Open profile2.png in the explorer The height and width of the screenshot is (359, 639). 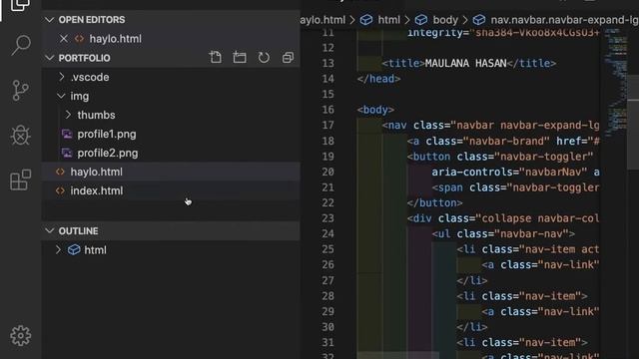coord(108,153)
